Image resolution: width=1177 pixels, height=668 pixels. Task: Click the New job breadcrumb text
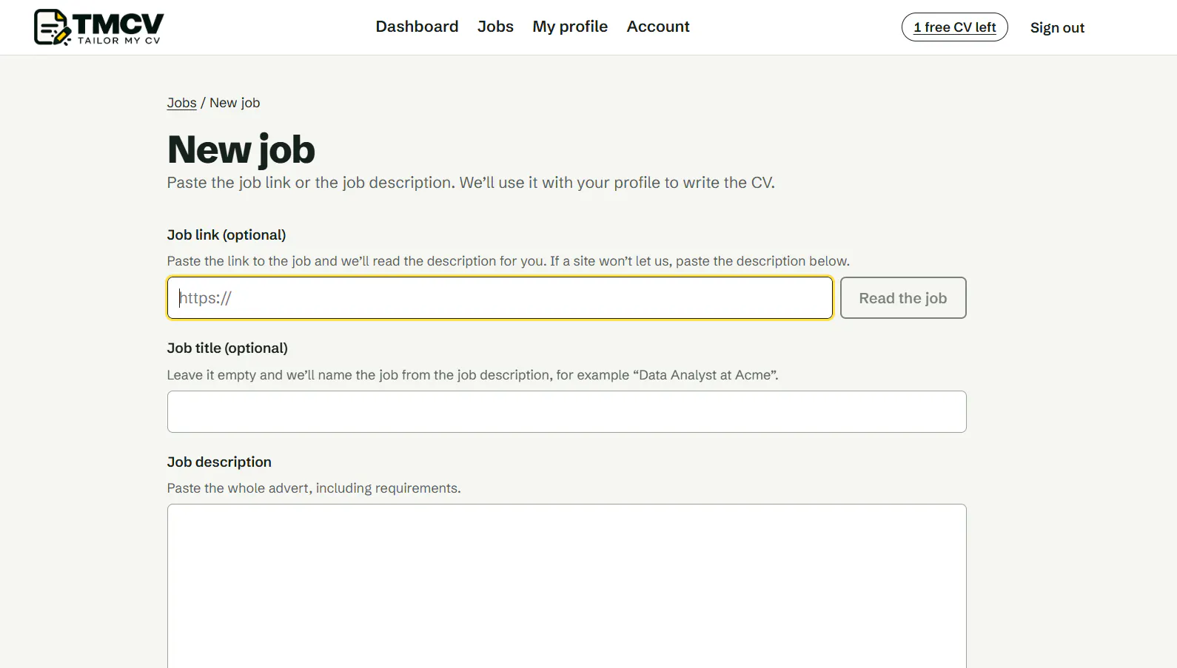[235, 103]
